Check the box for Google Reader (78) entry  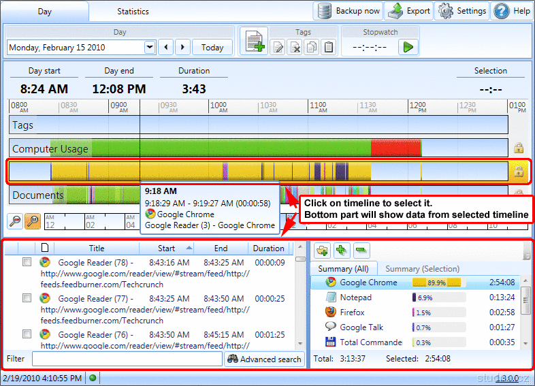pos(27,262)
